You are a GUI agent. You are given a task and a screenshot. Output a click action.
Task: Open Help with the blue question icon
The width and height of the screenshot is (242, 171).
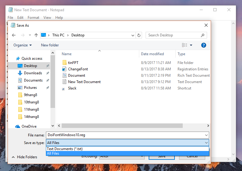(x=204, y=45)
